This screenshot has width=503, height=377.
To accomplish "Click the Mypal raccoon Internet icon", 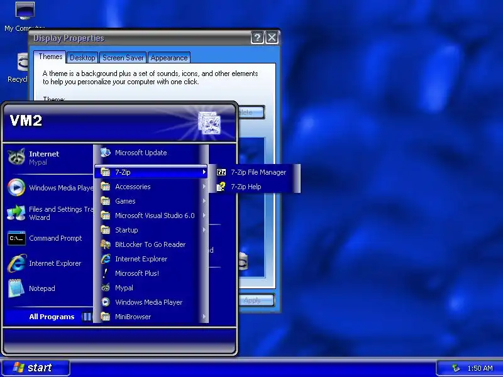I will point(16,157).
